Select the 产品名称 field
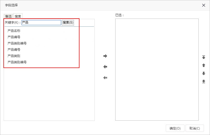210x135 pixels. pos(14,31)
